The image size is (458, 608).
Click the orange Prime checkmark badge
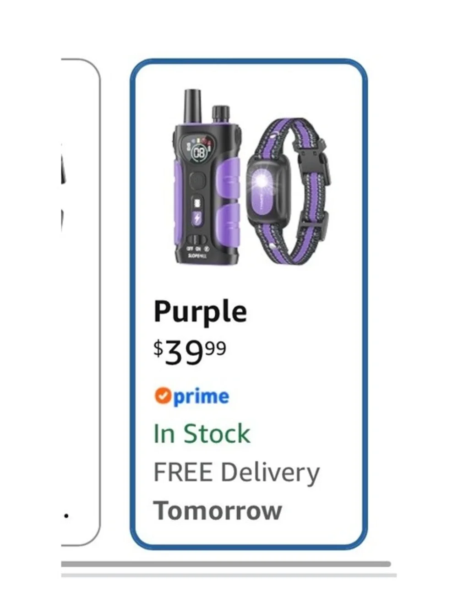[x=162, y=396]
